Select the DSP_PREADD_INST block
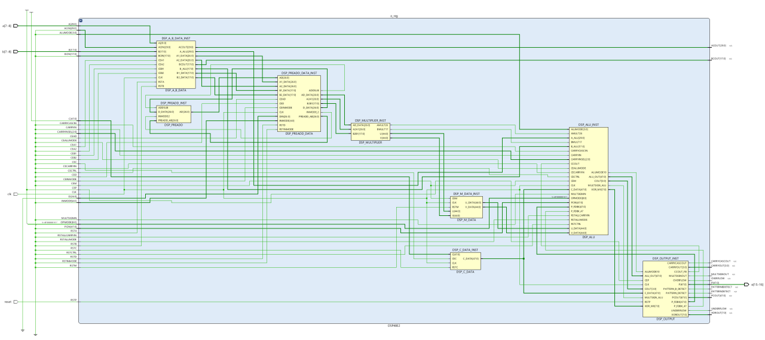765x340 pixels. [x=173, y=115]
